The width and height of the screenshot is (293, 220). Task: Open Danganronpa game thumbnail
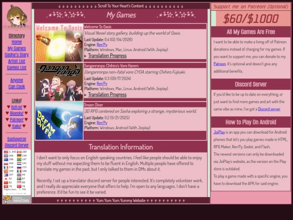[x=59, y=82]
